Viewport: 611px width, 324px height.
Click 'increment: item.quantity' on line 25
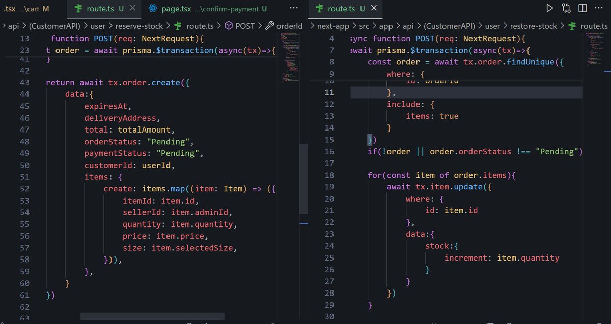(502, 257)
